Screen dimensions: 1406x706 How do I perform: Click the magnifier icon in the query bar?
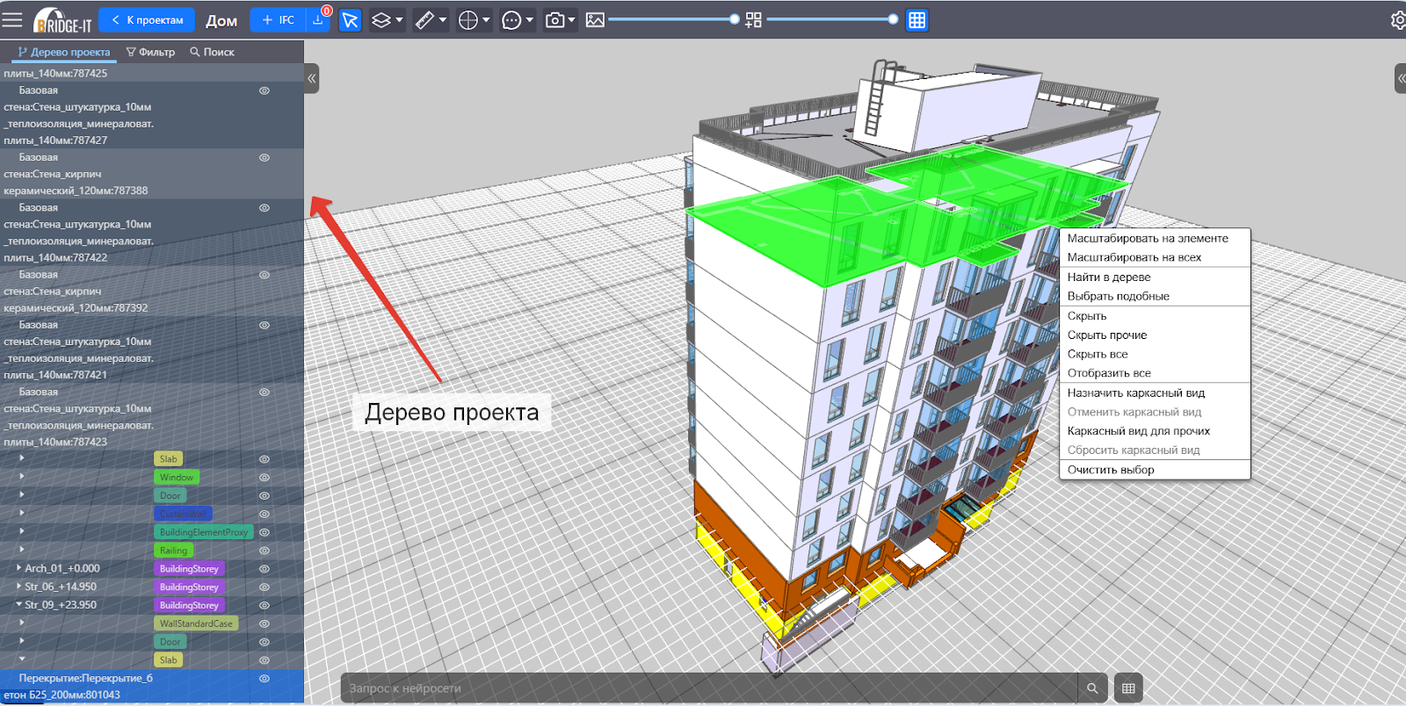[1092, 688]
